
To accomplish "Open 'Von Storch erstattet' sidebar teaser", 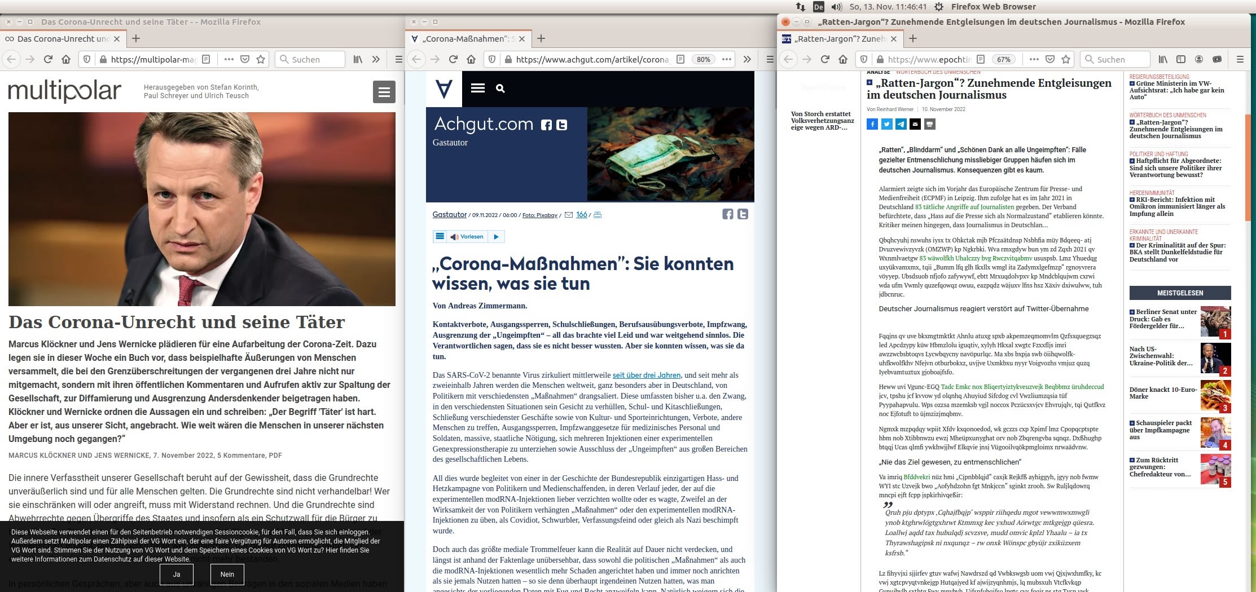I will (822, 121).
